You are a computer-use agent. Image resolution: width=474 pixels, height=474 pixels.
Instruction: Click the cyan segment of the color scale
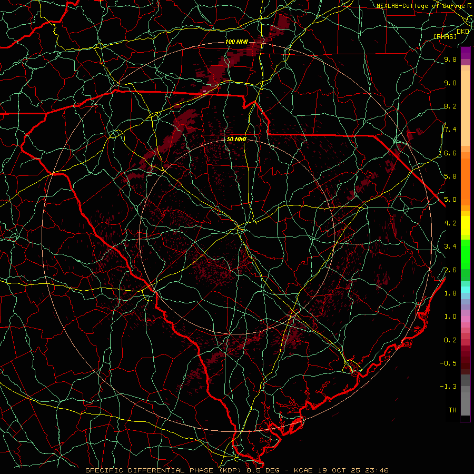click(465, 289)
